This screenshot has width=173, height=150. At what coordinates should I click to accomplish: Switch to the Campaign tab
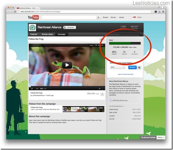tap(62, 34)
